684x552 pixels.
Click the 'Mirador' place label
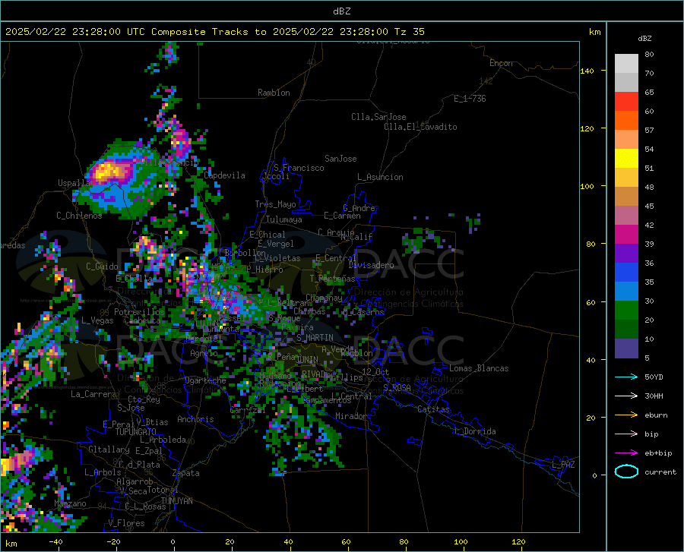click(x=350, y=416)
